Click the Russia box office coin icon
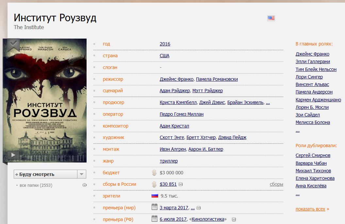 pos(155,184)
